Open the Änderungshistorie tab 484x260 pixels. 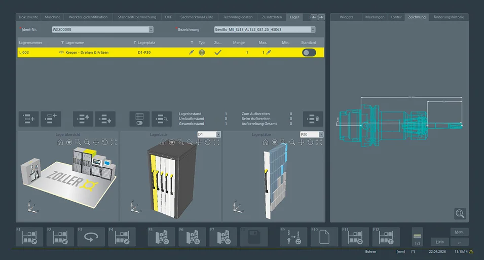449,17
